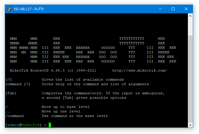Click the '..' entry in the left column
199x134 pixels.
(x=8, y=112)
